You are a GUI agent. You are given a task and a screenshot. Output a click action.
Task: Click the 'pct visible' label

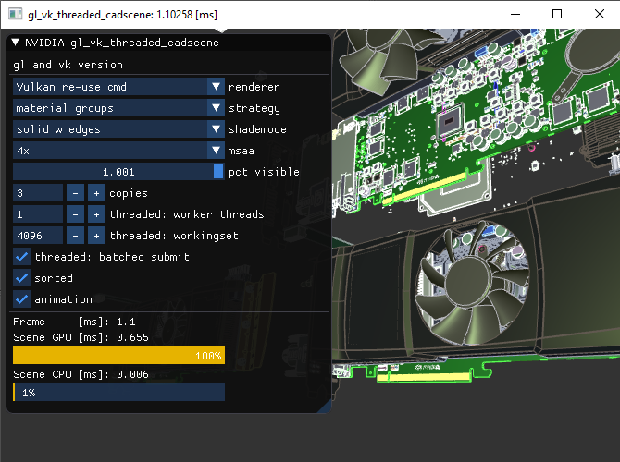pyautogui.click(x=264, y=172)
